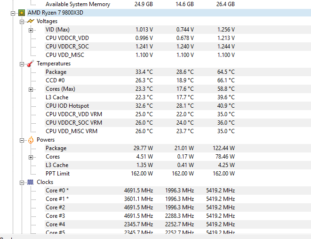
Task: Click the 14.6 GB memory minimum value
Action: tap(184, 4)
